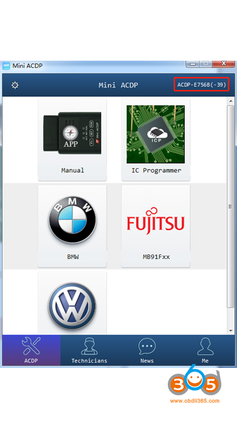Open settings via the gear icon
The image size is (237, 424).
tap(15, 85)
